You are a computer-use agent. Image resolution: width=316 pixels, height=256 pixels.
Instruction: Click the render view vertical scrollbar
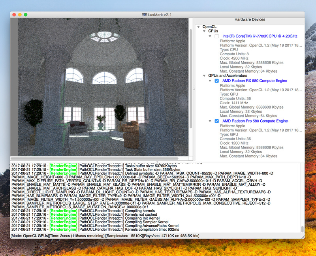pyautogui.click(x=191, y=79)
